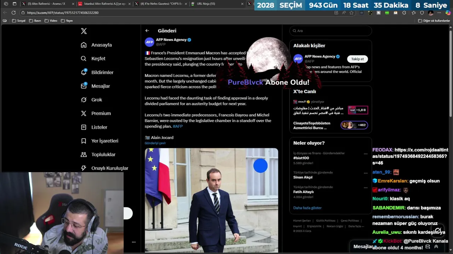This screenshot has height=254, width=453.
Task: Open browser essentials shield icon
Action: pyautogui.click(x=422, y=13)
